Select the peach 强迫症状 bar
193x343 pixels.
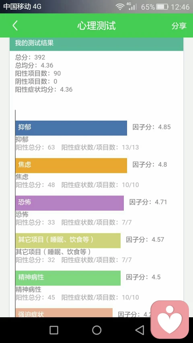tap(64, 313)
